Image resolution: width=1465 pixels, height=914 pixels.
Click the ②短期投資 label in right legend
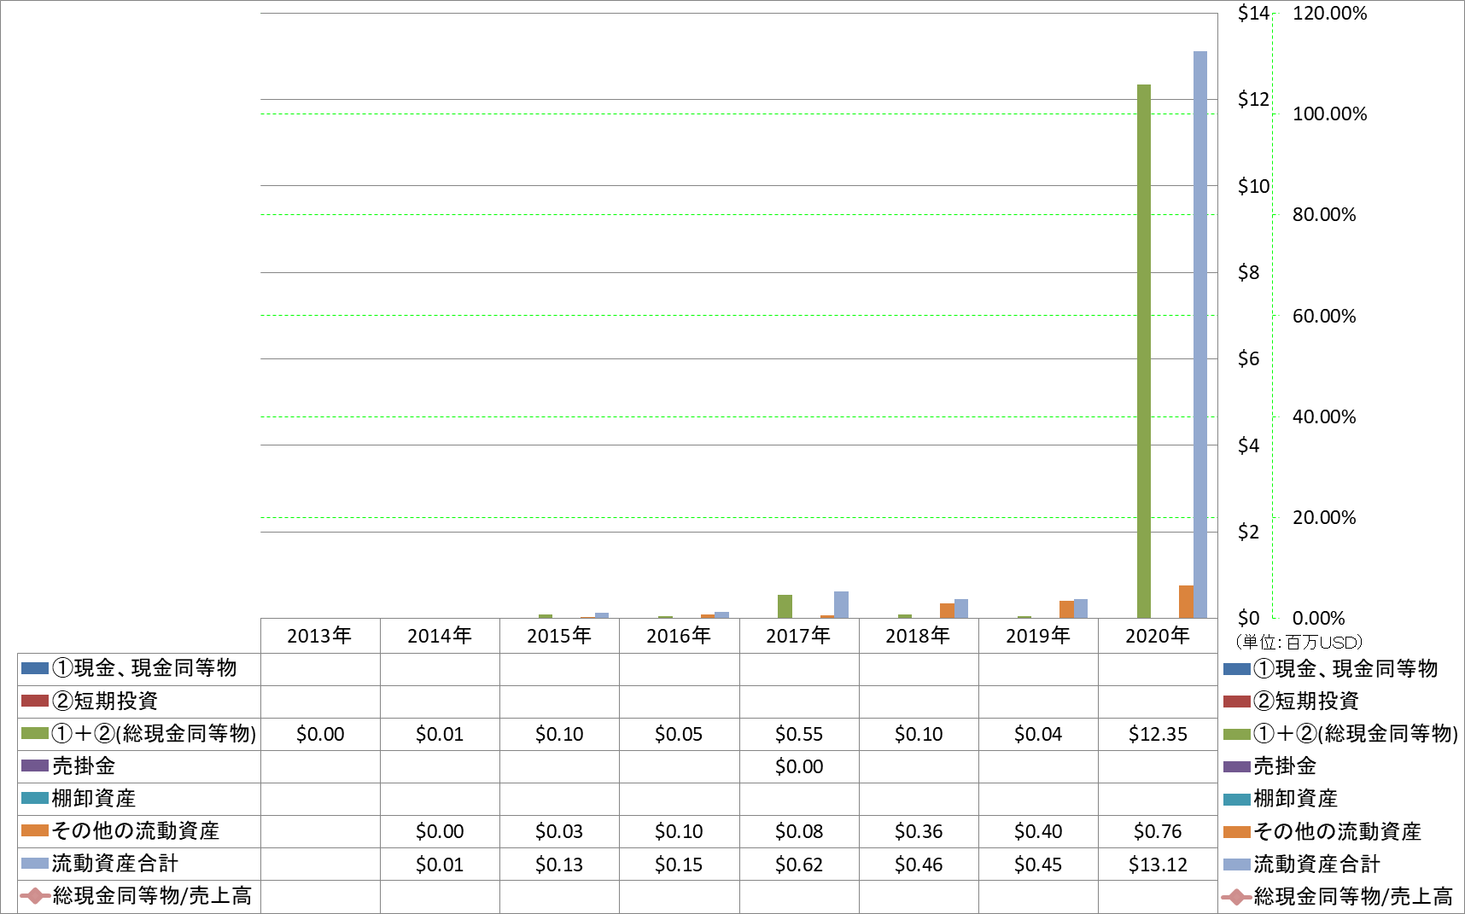pos(1306,702)
